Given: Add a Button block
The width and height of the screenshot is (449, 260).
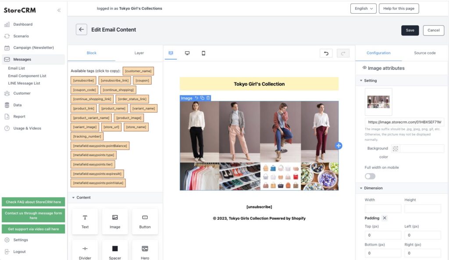Looking at the screenshot, I should (145, 221).
